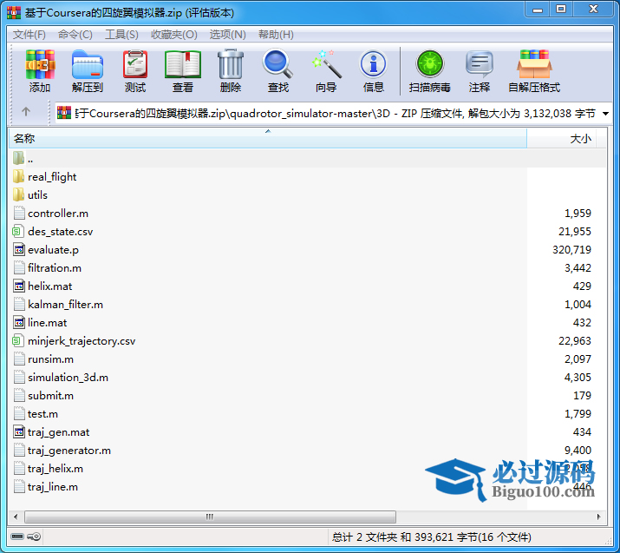Click the helix.mat file icon
Image resolution: width=620 pixels, height=553 pixels.
point(18,286)
